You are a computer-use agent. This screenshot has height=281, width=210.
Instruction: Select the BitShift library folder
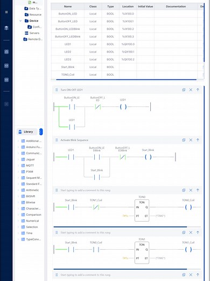tap(28, 196)
